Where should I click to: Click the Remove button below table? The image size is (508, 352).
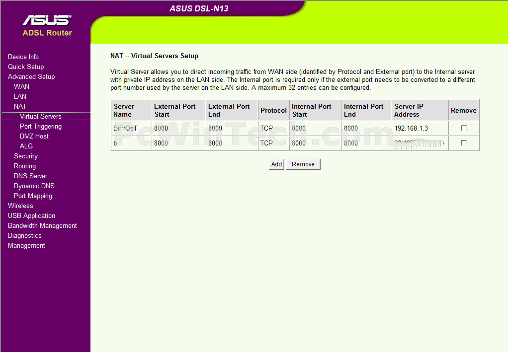tap(303, 164)
